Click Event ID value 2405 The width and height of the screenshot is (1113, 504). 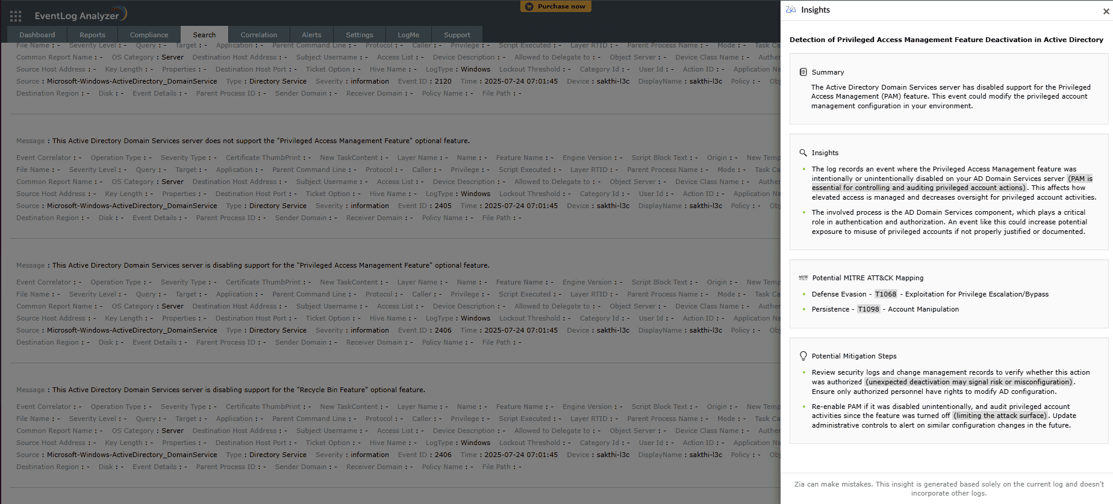(443, 206)
